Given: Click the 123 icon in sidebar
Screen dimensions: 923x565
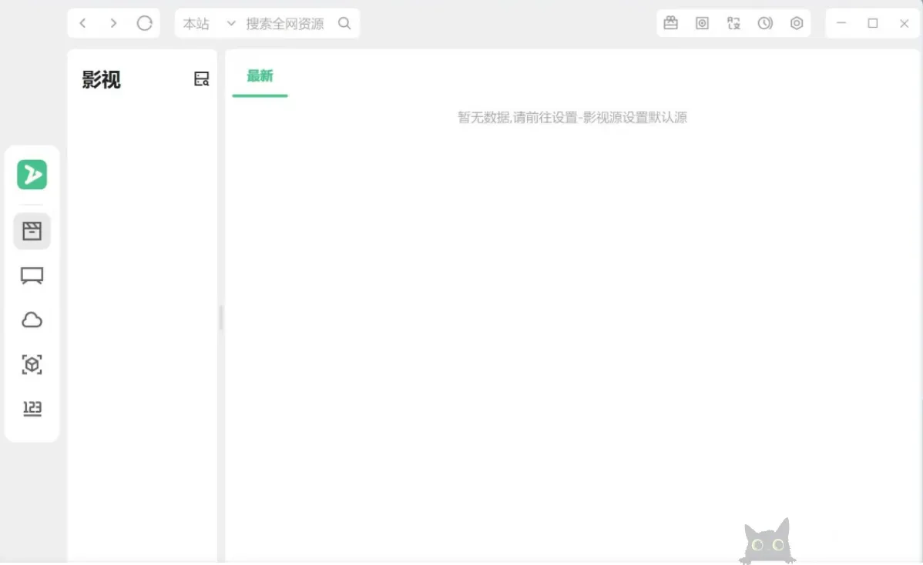Looking at the screenshot, I should [x=32, y=409].
